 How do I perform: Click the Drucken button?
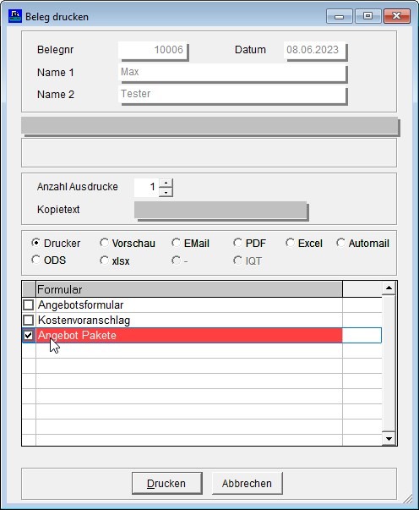tap(167, 483)
